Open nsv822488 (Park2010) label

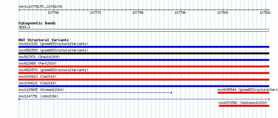pyautogui.click(x=37, y=63)
